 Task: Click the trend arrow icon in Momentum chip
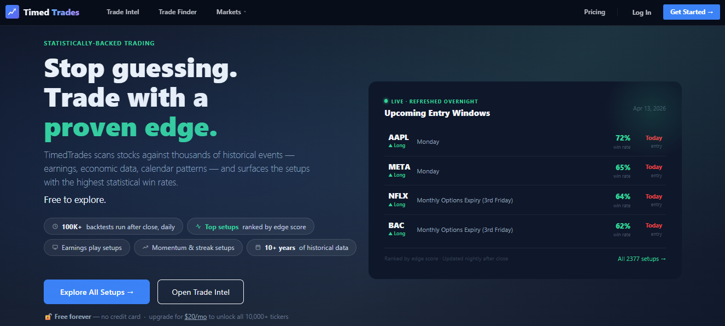[145, 248]
